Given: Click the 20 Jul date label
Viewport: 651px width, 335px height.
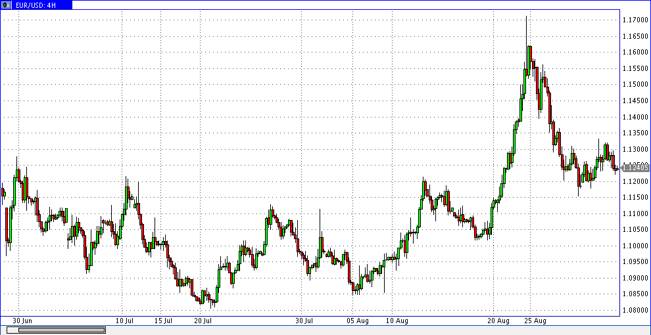Looking at the screenshot, I should tap(203, 321).
